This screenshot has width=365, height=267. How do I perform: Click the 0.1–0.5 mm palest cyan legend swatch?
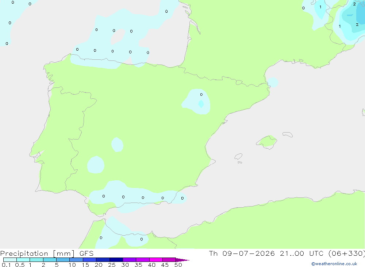[x=10, y=260]
